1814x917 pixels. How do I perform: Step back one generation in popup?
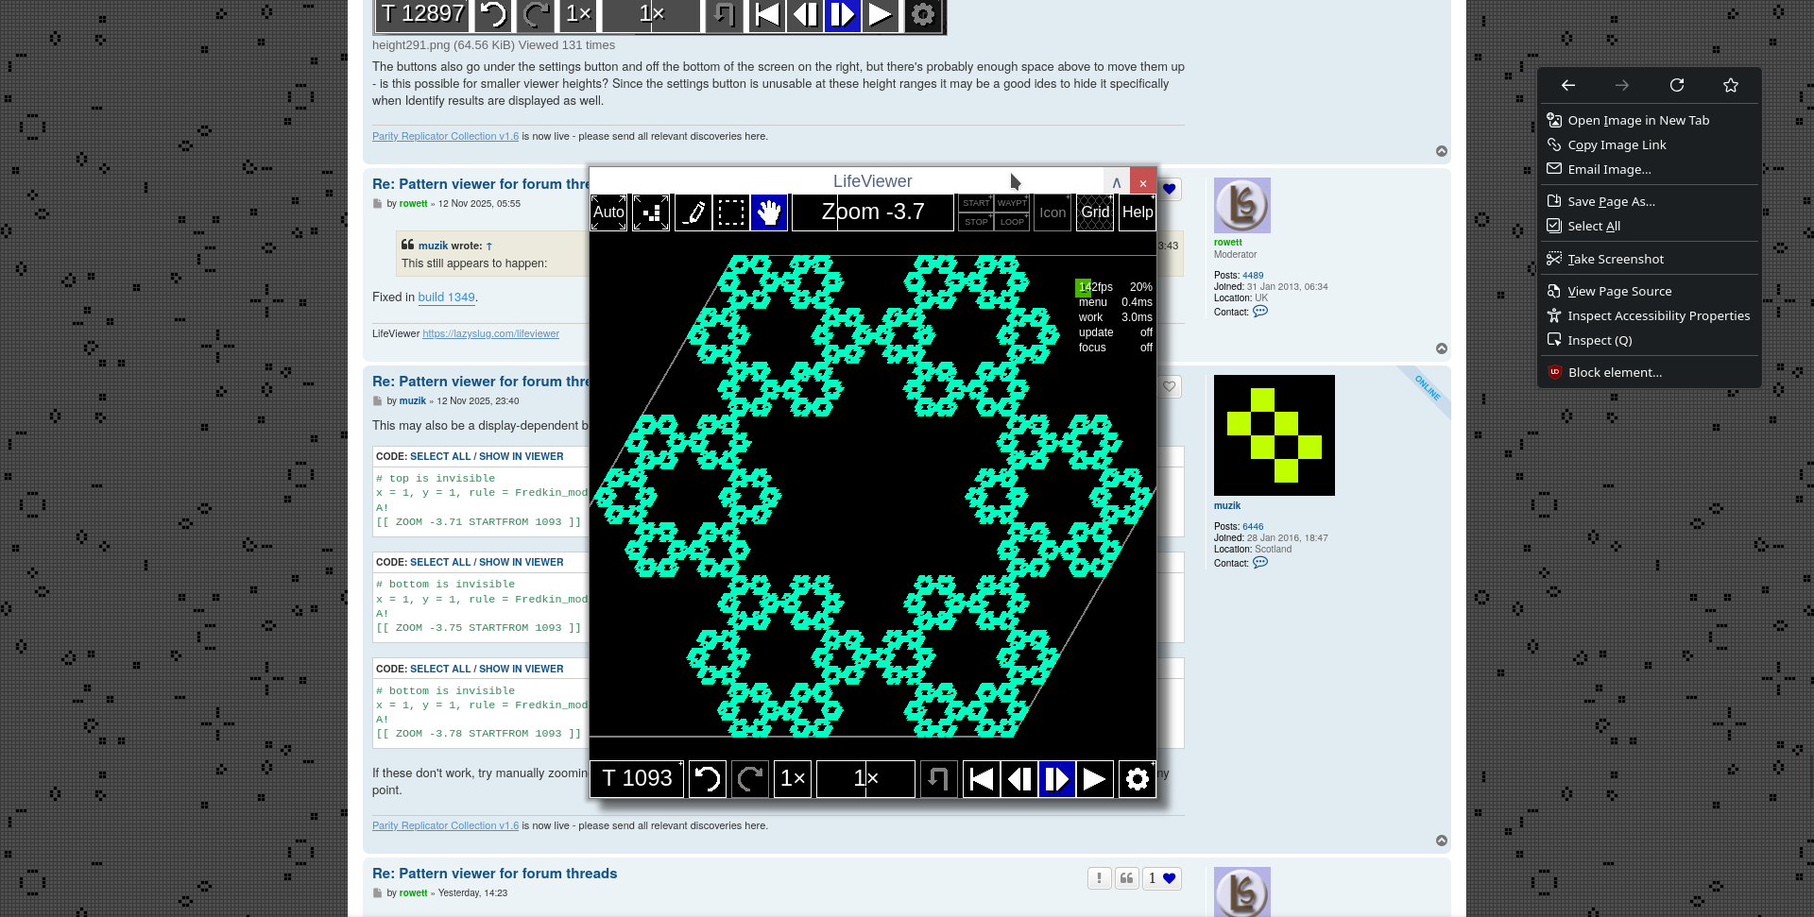[1019, 779]
